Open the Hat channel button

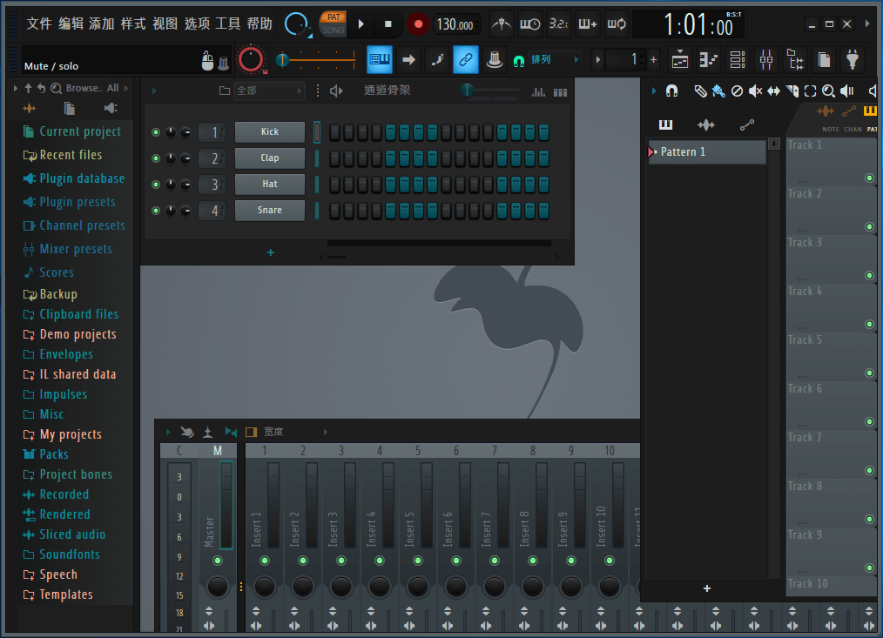270,184
